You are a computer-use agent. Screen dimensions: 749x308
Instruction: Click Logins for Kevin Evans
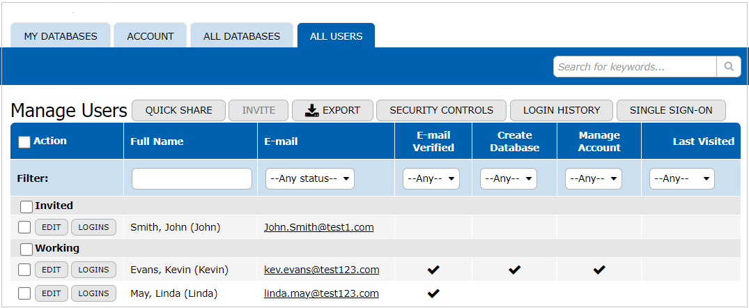point(93,270)
